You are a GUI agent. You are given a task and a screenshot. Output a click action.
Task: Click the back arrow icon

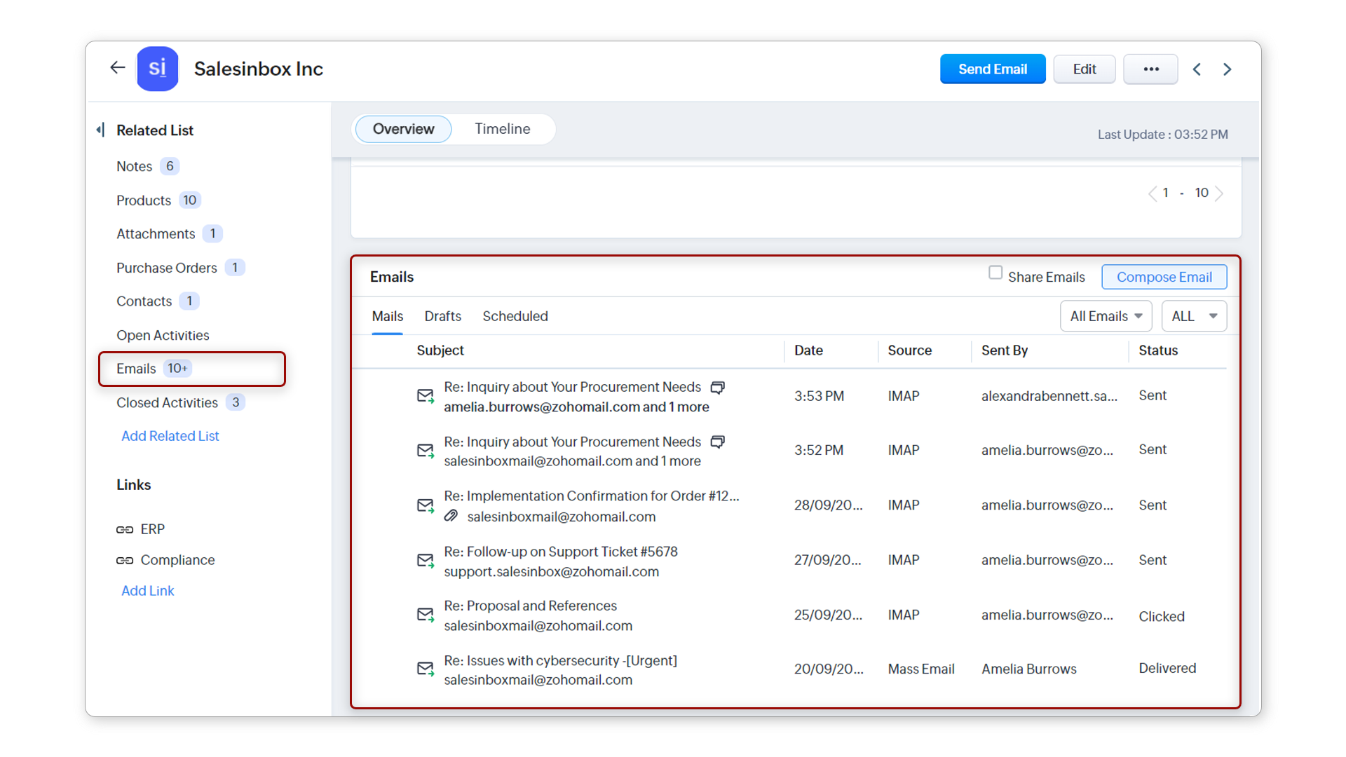[117, 68]
